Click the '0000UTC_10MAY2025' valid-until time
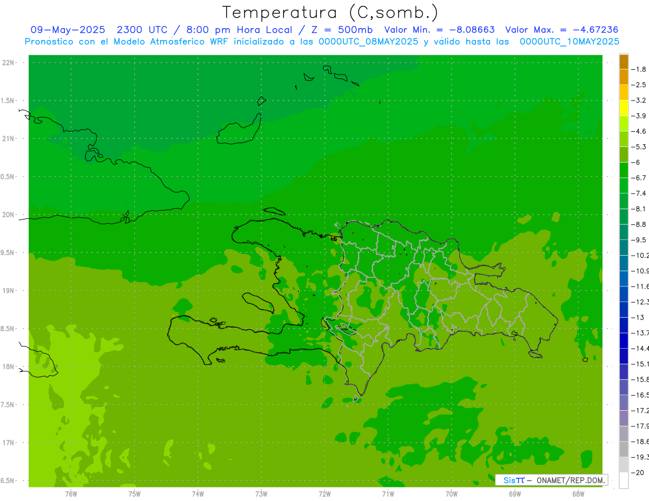Image resolution: width=649 pixels, height=501 pixels. tap(569, 42)
